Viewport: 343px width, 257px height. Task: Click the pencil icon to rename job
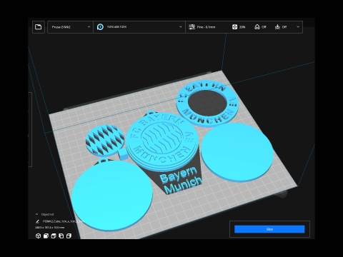37,221
